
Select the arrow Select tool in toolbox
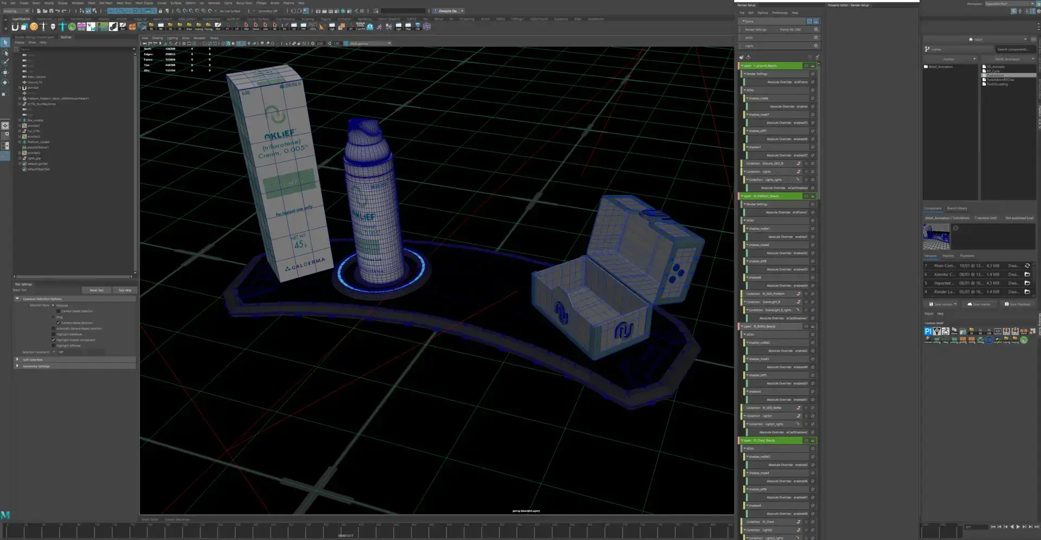5,42
